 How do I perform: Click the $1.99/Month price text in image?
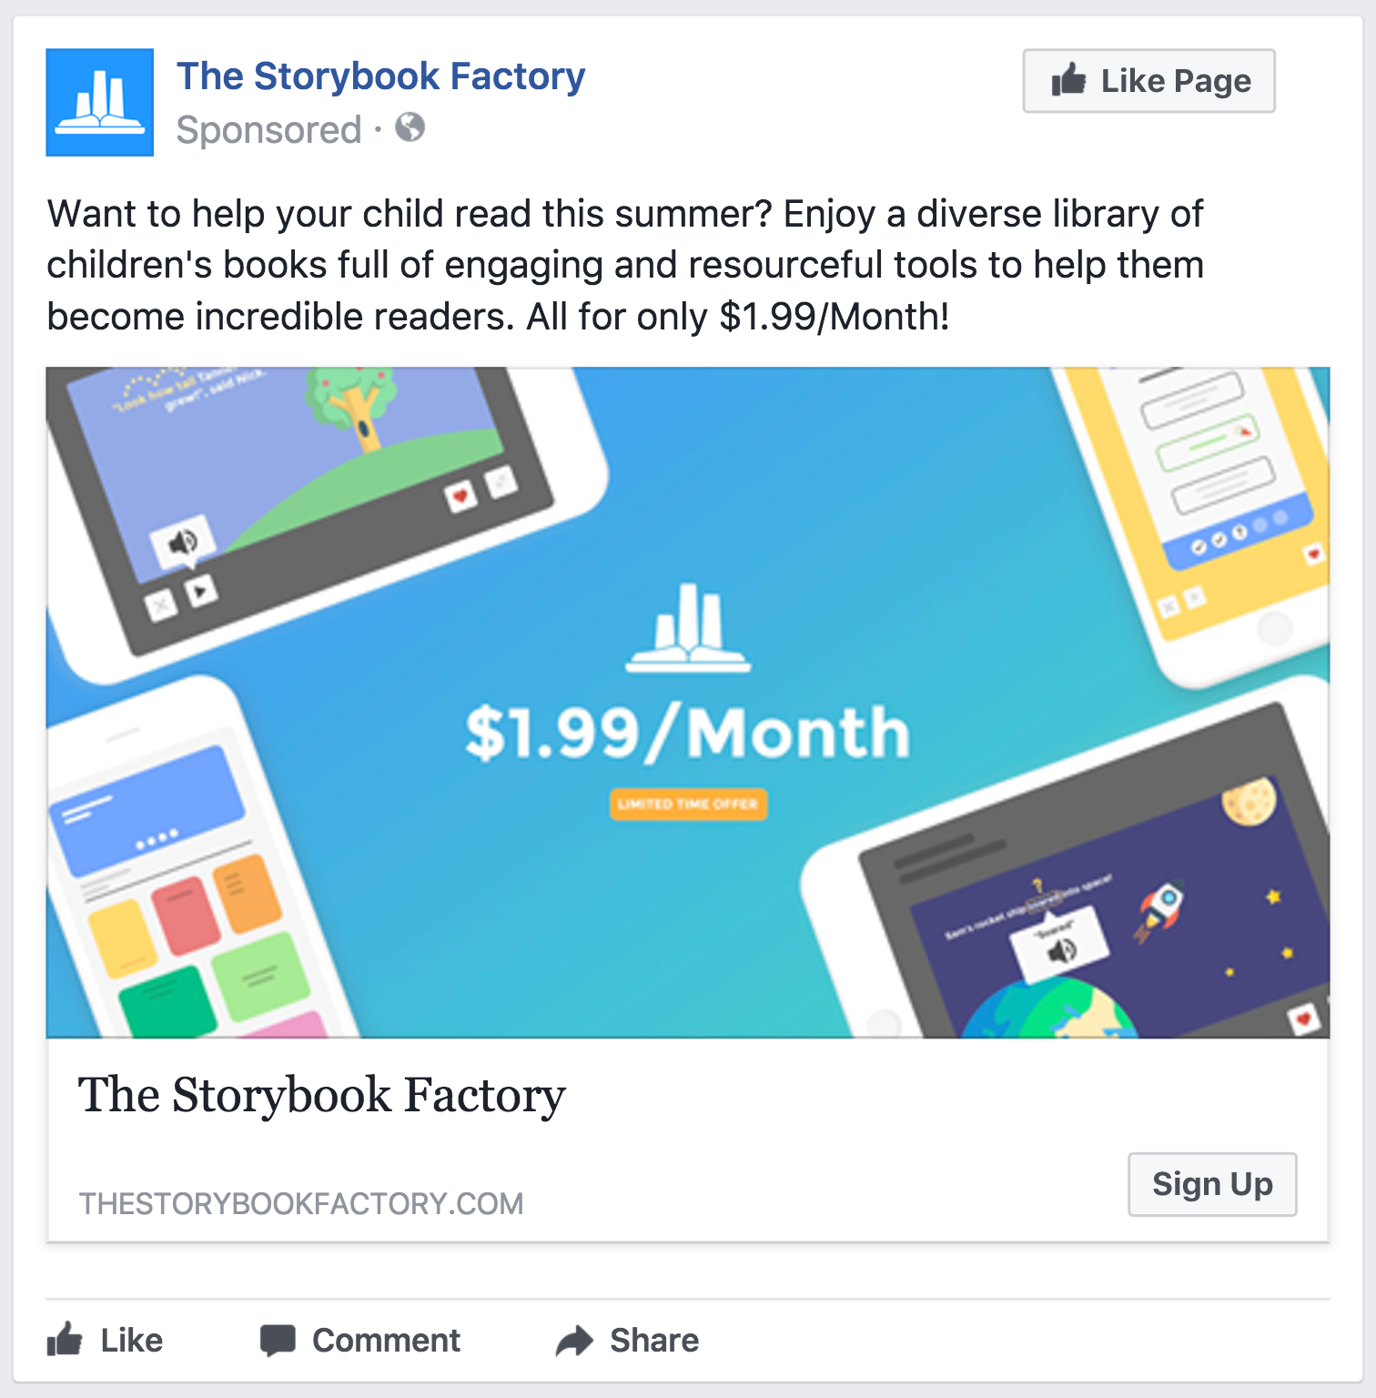[x=688, y=734]
